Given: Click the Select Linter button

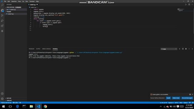Looking at the screenshot, I should click(x=176, y=98).
